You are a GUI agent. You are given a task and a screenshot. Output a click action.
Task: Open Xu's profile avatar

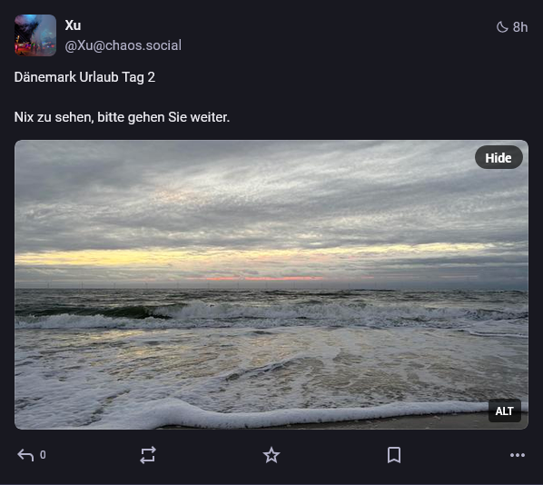coord(35,35)
